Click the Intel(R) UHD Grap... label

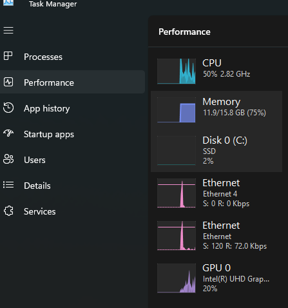236,279
